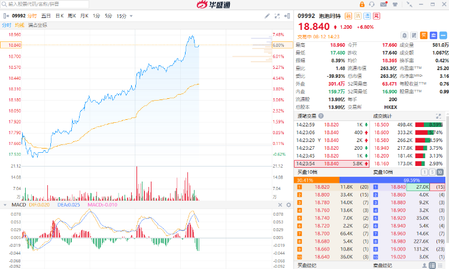
Task: Close the MACD indicator panel
Action: pyautogui.click(x=280, y=205)
